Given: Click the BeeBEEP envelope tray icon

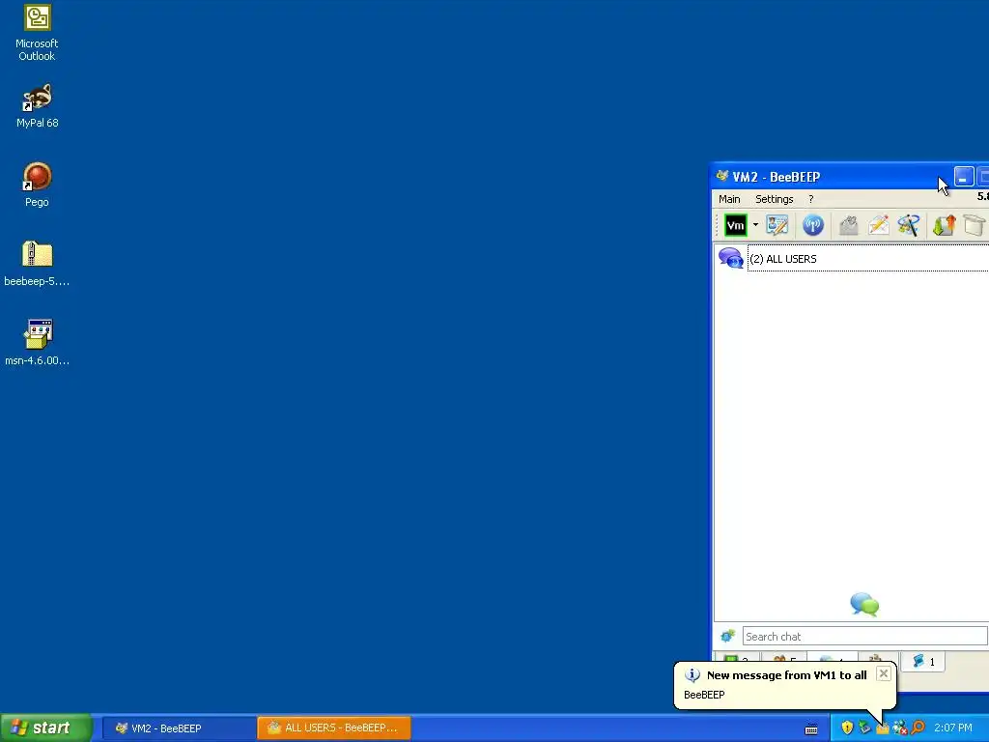Looking at the screenshot, I should tap(883, 728).
